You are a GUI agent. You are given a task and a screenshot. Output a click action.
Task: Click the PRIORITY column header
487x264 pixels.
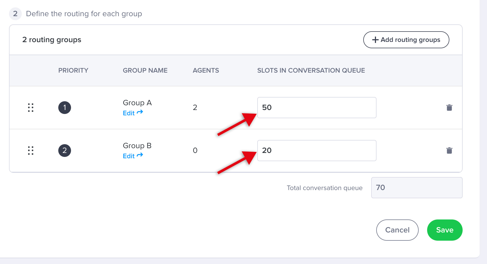pos(73,71)
